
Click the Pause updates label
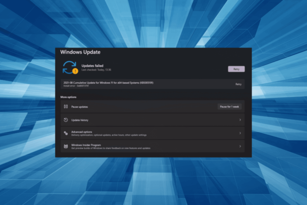coord(79,107)
